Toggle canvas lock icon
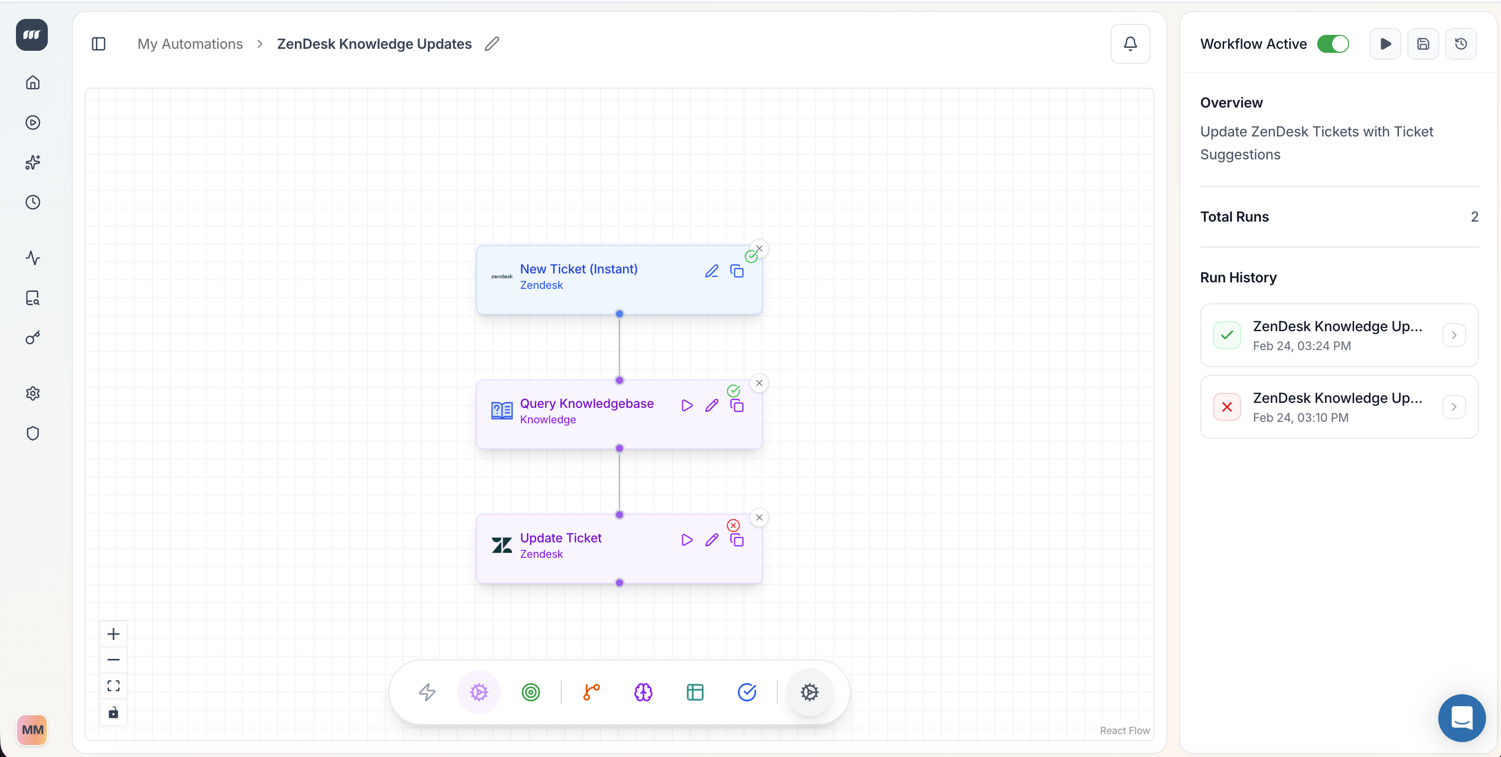 (113, 712)
